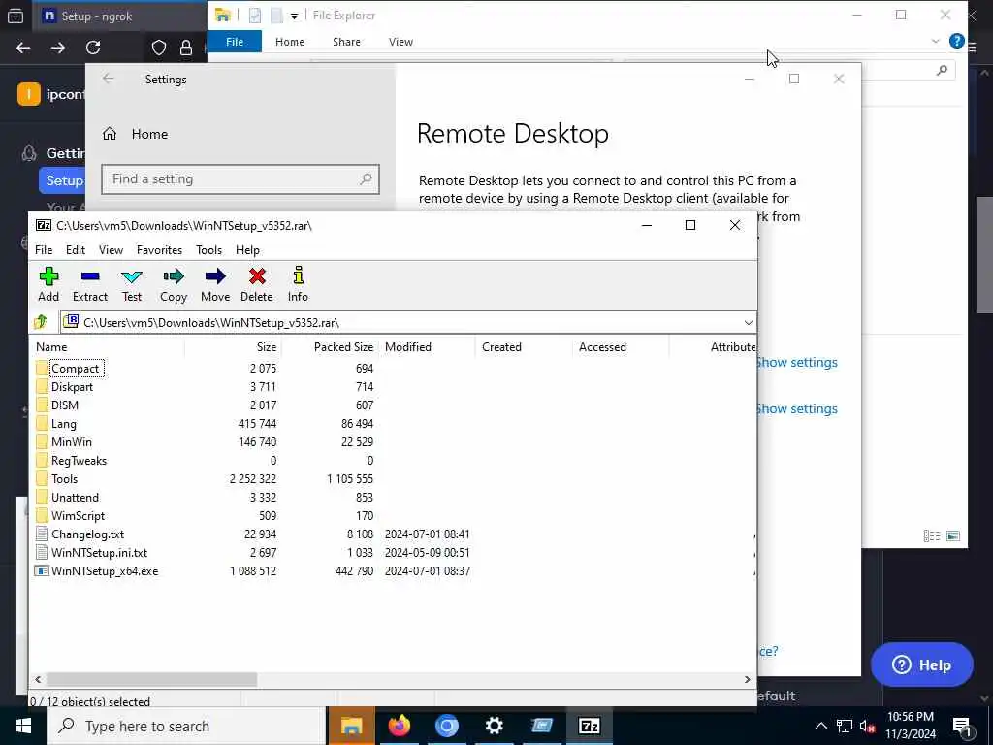Open the 7-Zip View menu
993x745 pixels.
(x=111, y=250)
